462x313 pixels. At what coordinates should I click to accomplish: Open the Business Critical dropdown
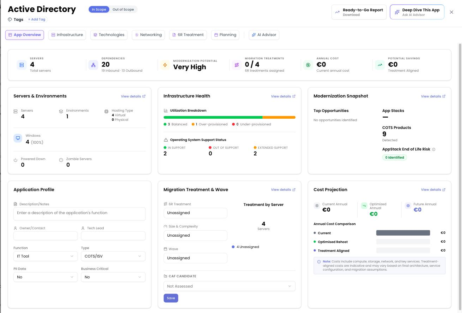tap(113, 277)
